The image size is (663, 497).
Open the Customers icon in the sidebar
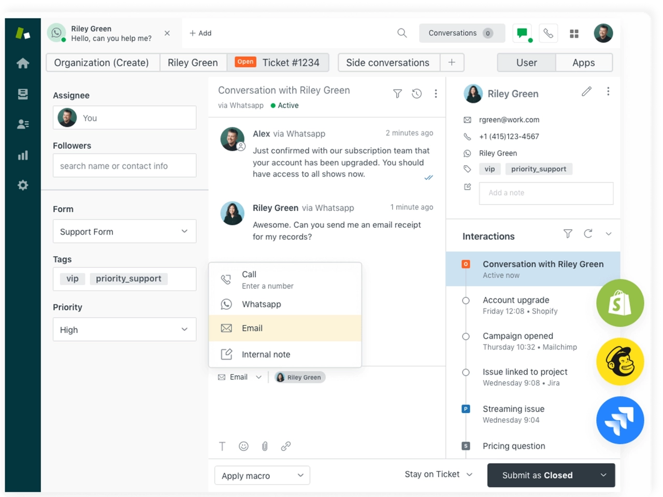click(x=23, y=124)
